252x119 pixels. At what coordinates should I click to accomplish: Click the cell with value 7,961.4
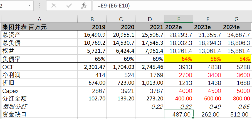150,51
